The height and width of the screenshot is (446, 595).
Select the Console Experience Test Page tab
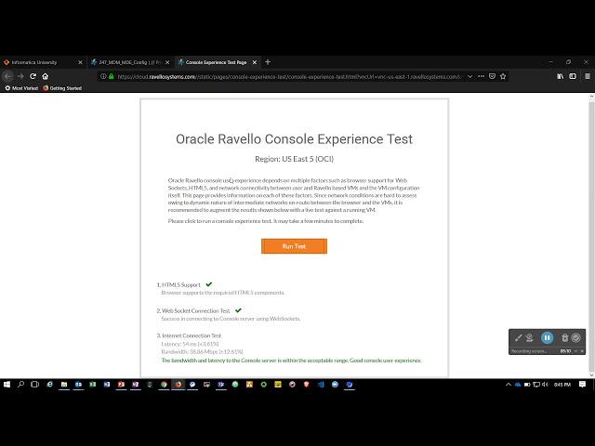(217, 62)
